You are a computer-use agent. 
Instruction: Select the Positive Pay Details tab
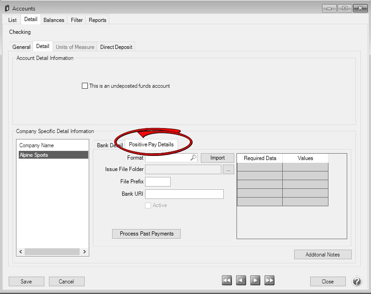coord(151,144)
